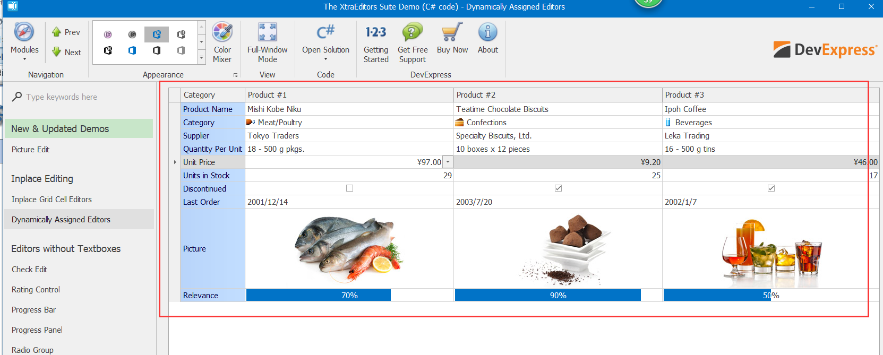
Task: Click the Mishi Kobe Niku cell
Action: [349, 109]
